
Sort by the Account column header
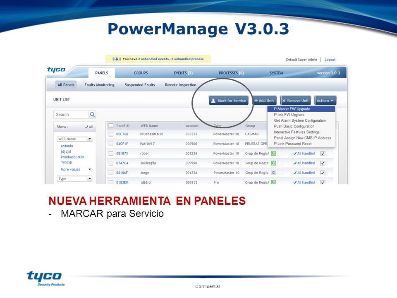[x=192, y=126]
